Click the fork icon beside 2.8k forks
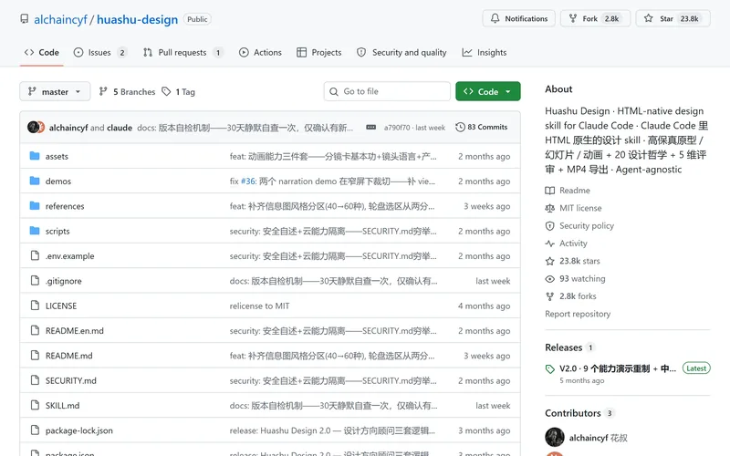Viewport: 730px width, 456px height. click(550, 296)
